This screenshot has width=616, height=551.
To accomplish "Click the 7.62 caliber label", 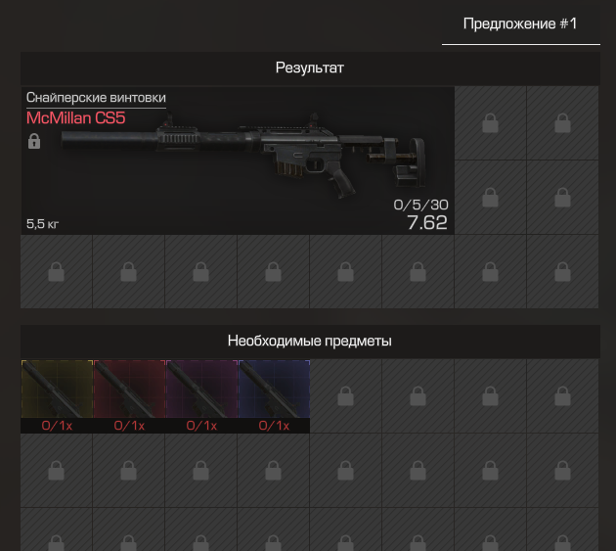I will tap(427, 222).
